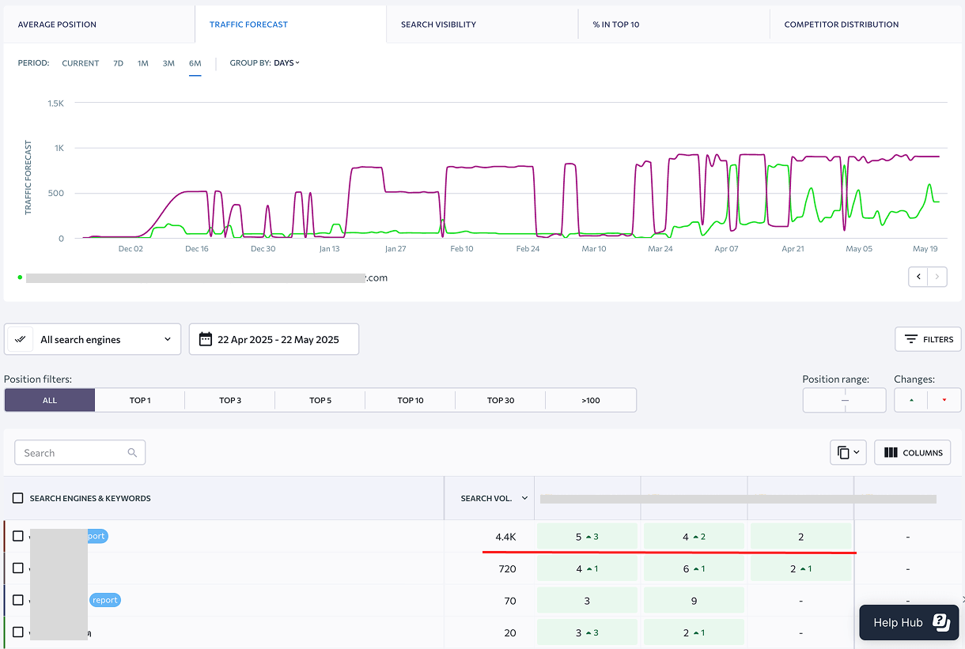Click the search engines checkmark icon

(20, 339)
